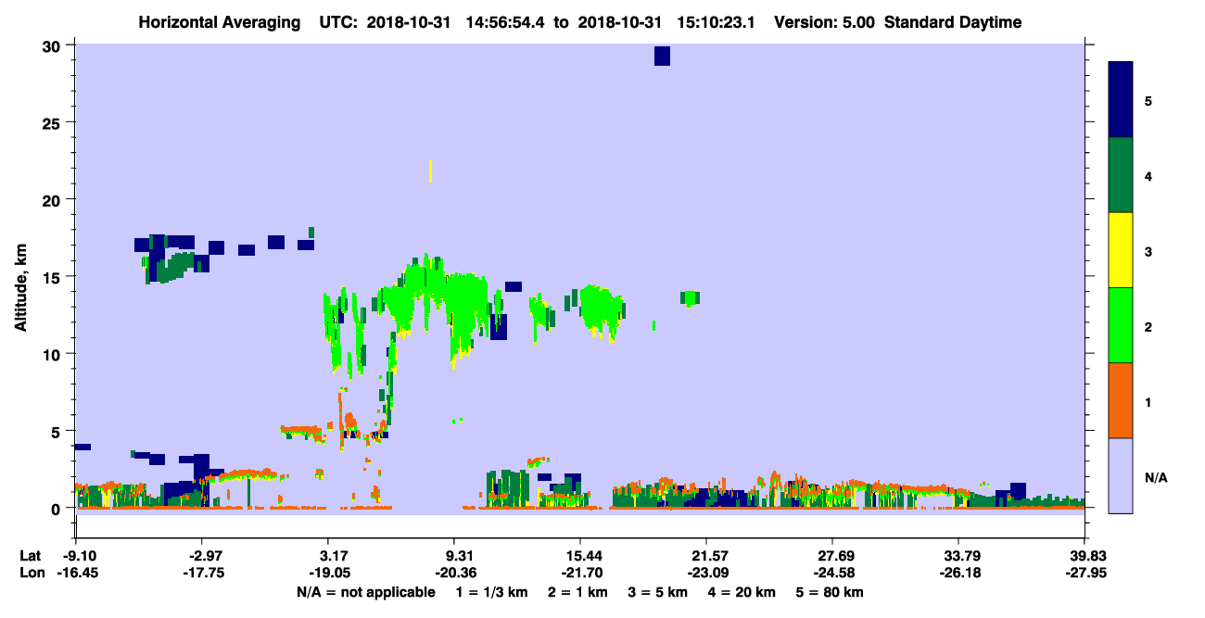Click the 'Standard Daytime' label

pos(953,22)
